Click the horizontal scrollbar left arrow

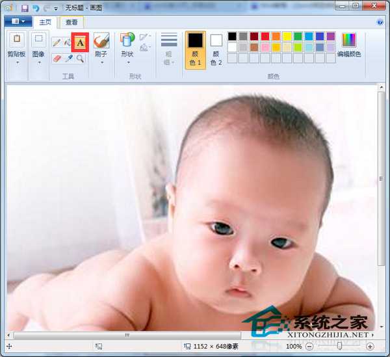point(8,335)
